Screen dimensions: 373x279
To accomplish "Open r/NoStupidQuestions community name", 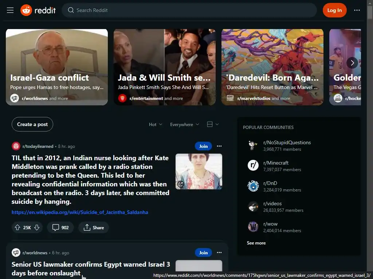I will coord(287,142).
